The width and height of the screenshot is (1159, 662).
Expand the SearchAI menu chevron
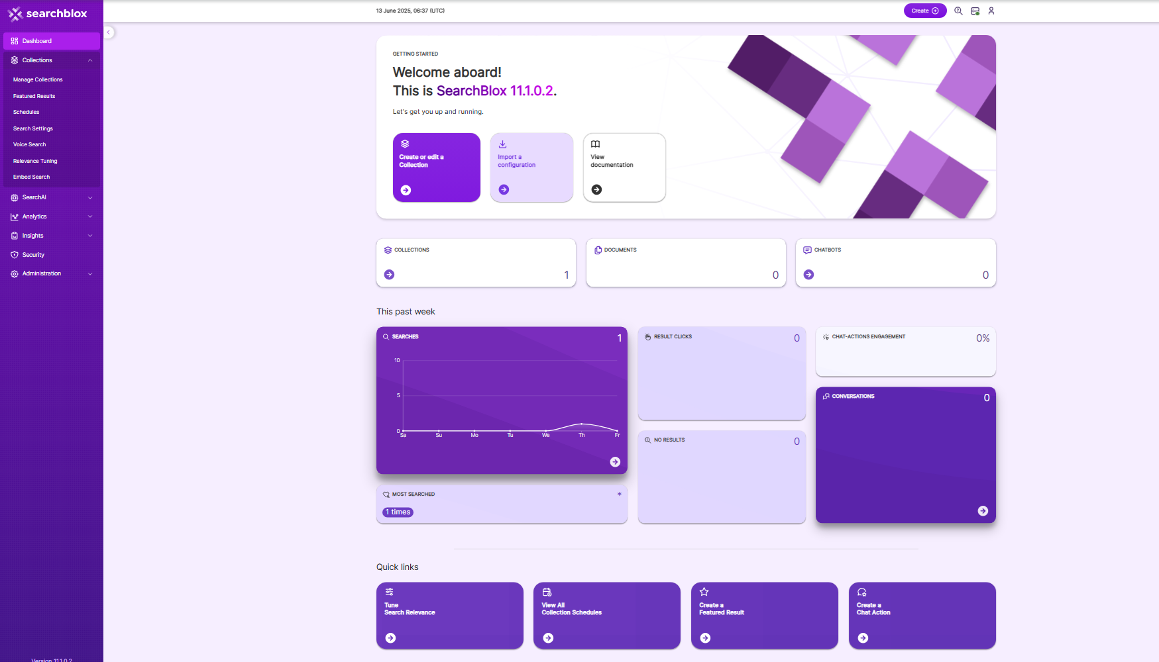pos(90,197)
